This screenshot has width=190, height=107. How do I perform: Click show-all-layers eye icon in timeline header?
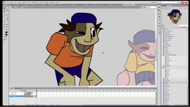[21, 91]
